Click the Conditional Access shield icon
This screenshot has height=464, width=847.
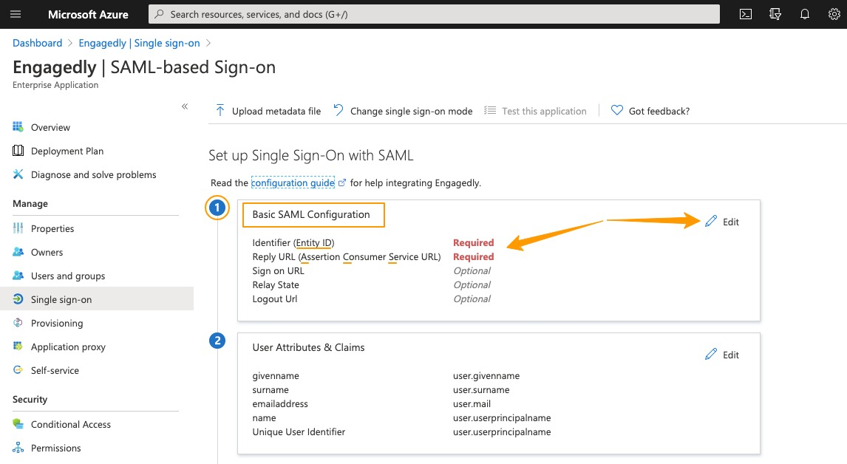(x=18, y=424)
